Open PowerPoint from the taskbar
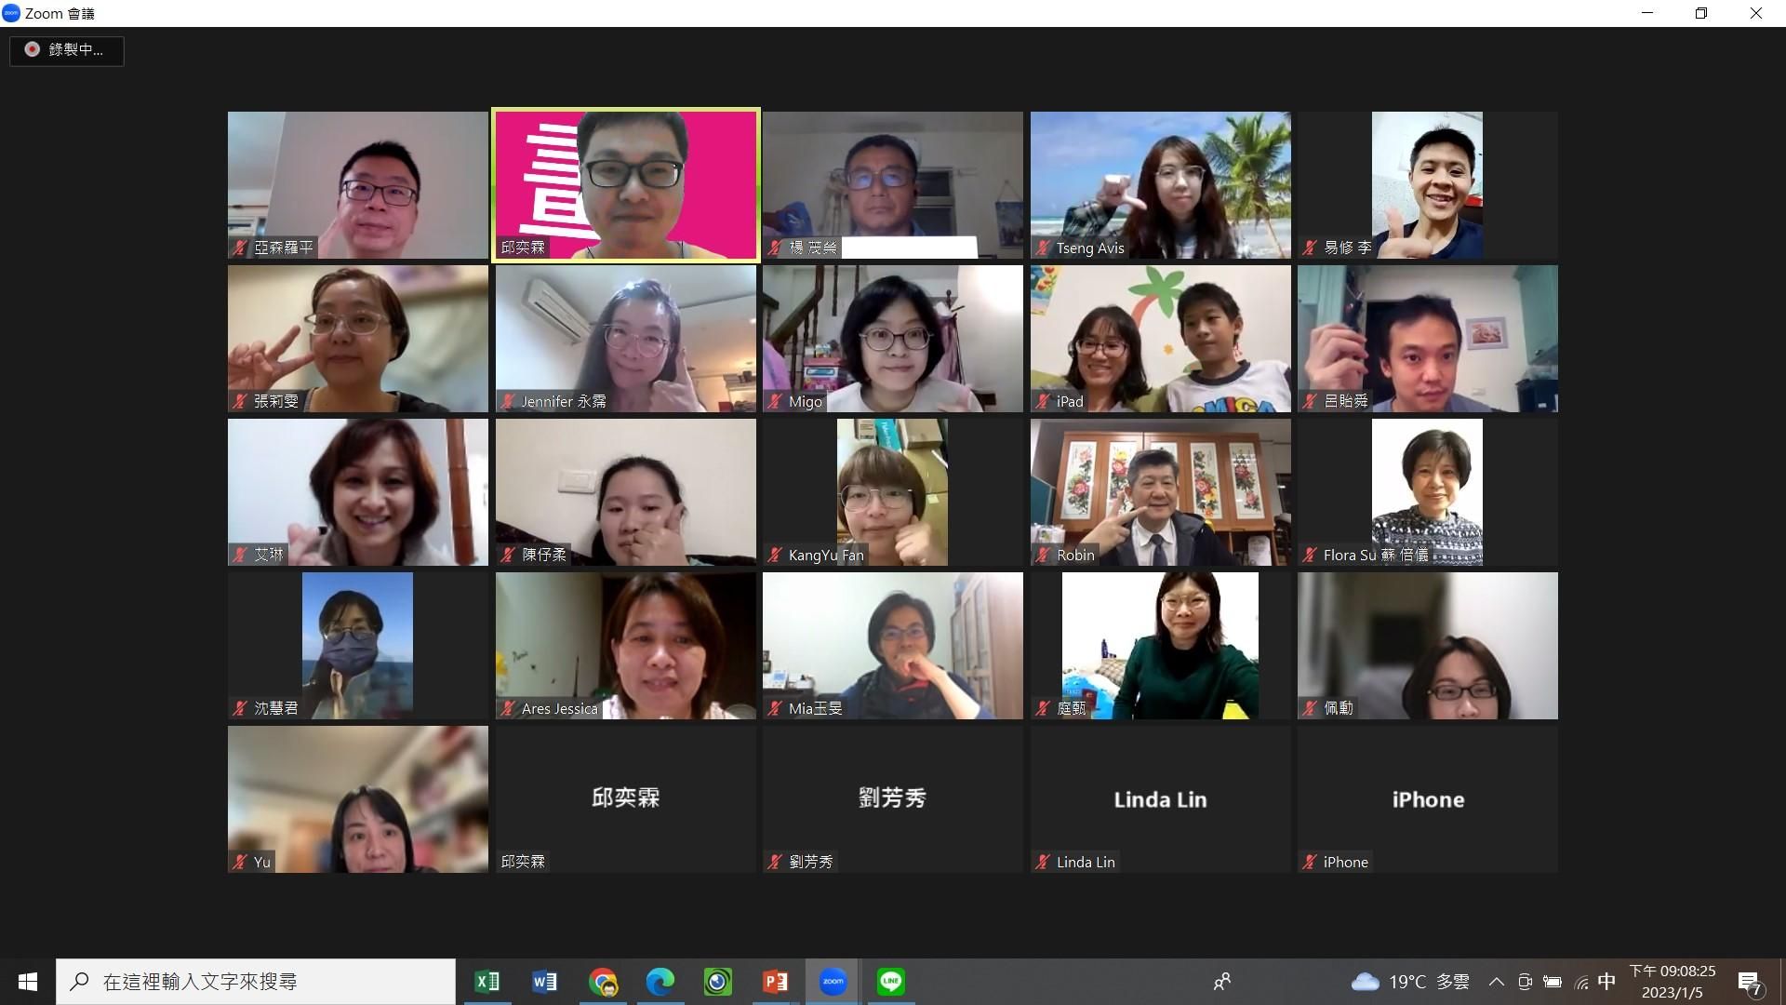This screenshot has width=1786, height=1005. (x=775, y=982)
